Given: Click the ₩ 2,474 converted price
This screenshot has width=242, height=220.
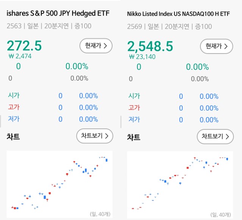Looking at the screenshot, I should pos(20,56).
